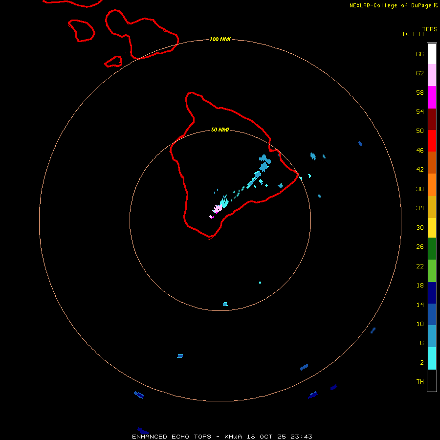The height and width of the screenshot is (440, 440).
Task: Click the legend value 10
Action: 420,324
